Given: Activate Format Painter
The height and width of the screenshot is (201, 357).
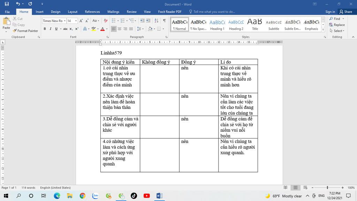Looking at the screenshot, I should 25,31.
